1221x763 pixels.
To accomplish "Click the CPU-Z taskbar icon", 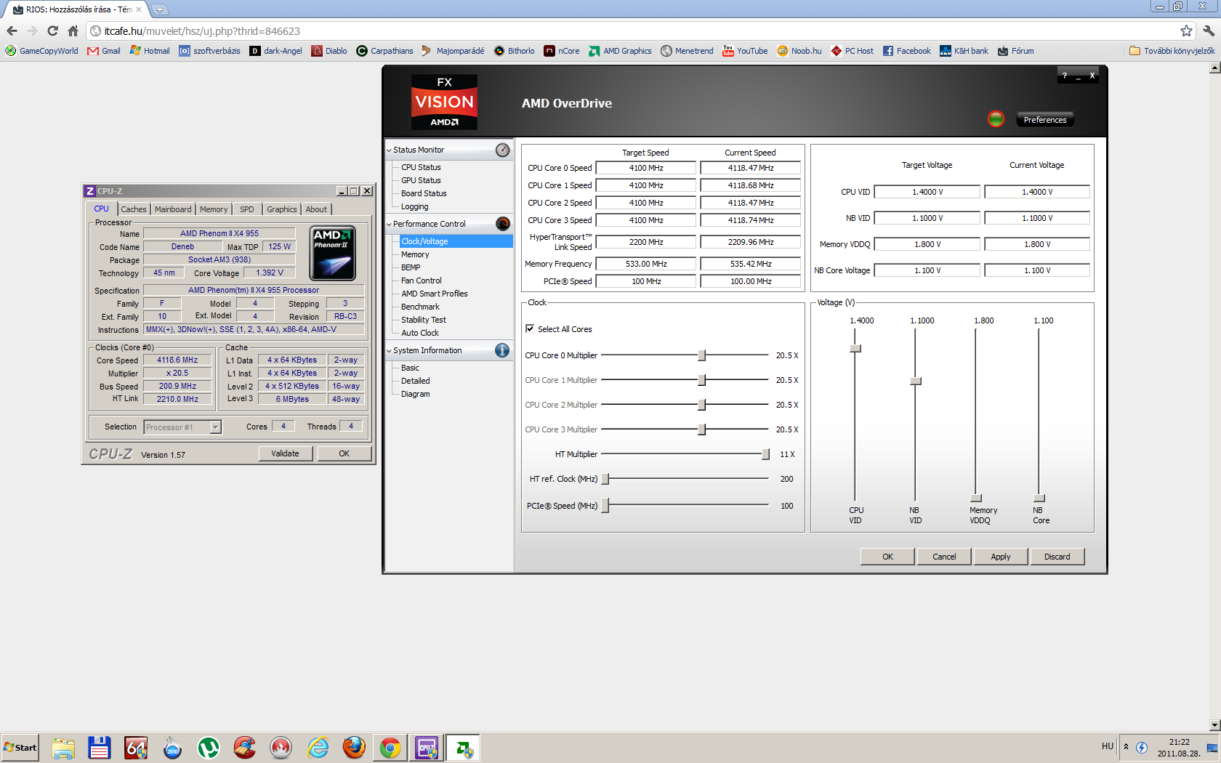I will pos(427,748).
